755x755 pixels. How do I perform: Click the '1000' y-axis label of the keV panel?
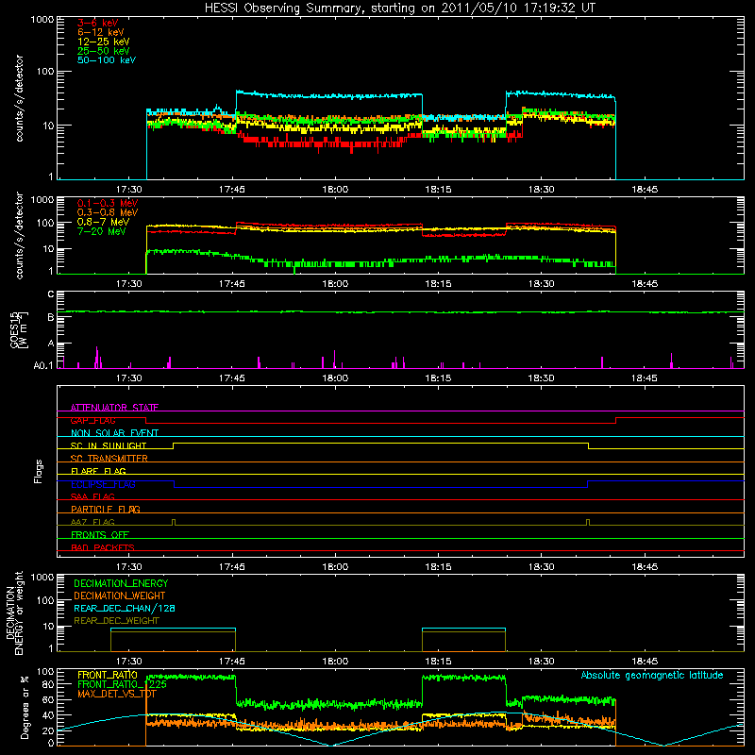(x=42, y=20)
